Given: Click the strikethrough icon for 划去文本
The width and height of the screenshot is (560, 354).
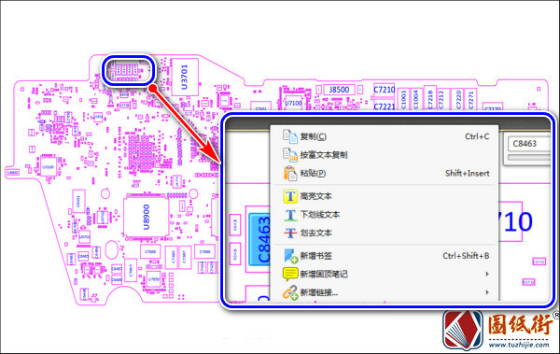Looking at the screenshot, I should pos(290,234).
